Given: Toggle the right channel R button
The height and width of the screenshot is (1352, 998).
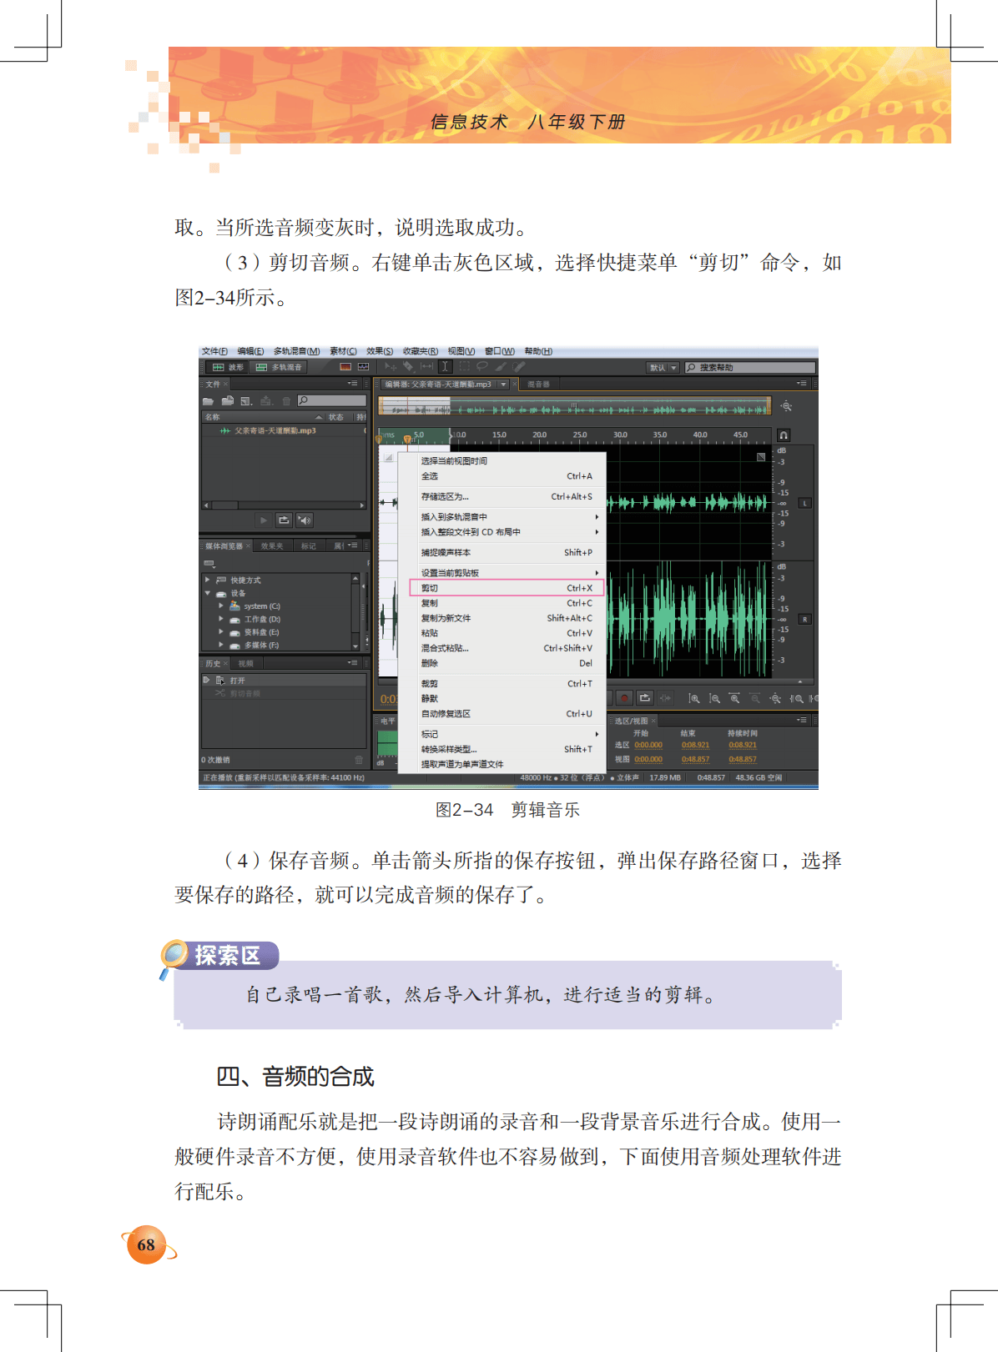Looking at the screenshot, I should click(805, 620).
